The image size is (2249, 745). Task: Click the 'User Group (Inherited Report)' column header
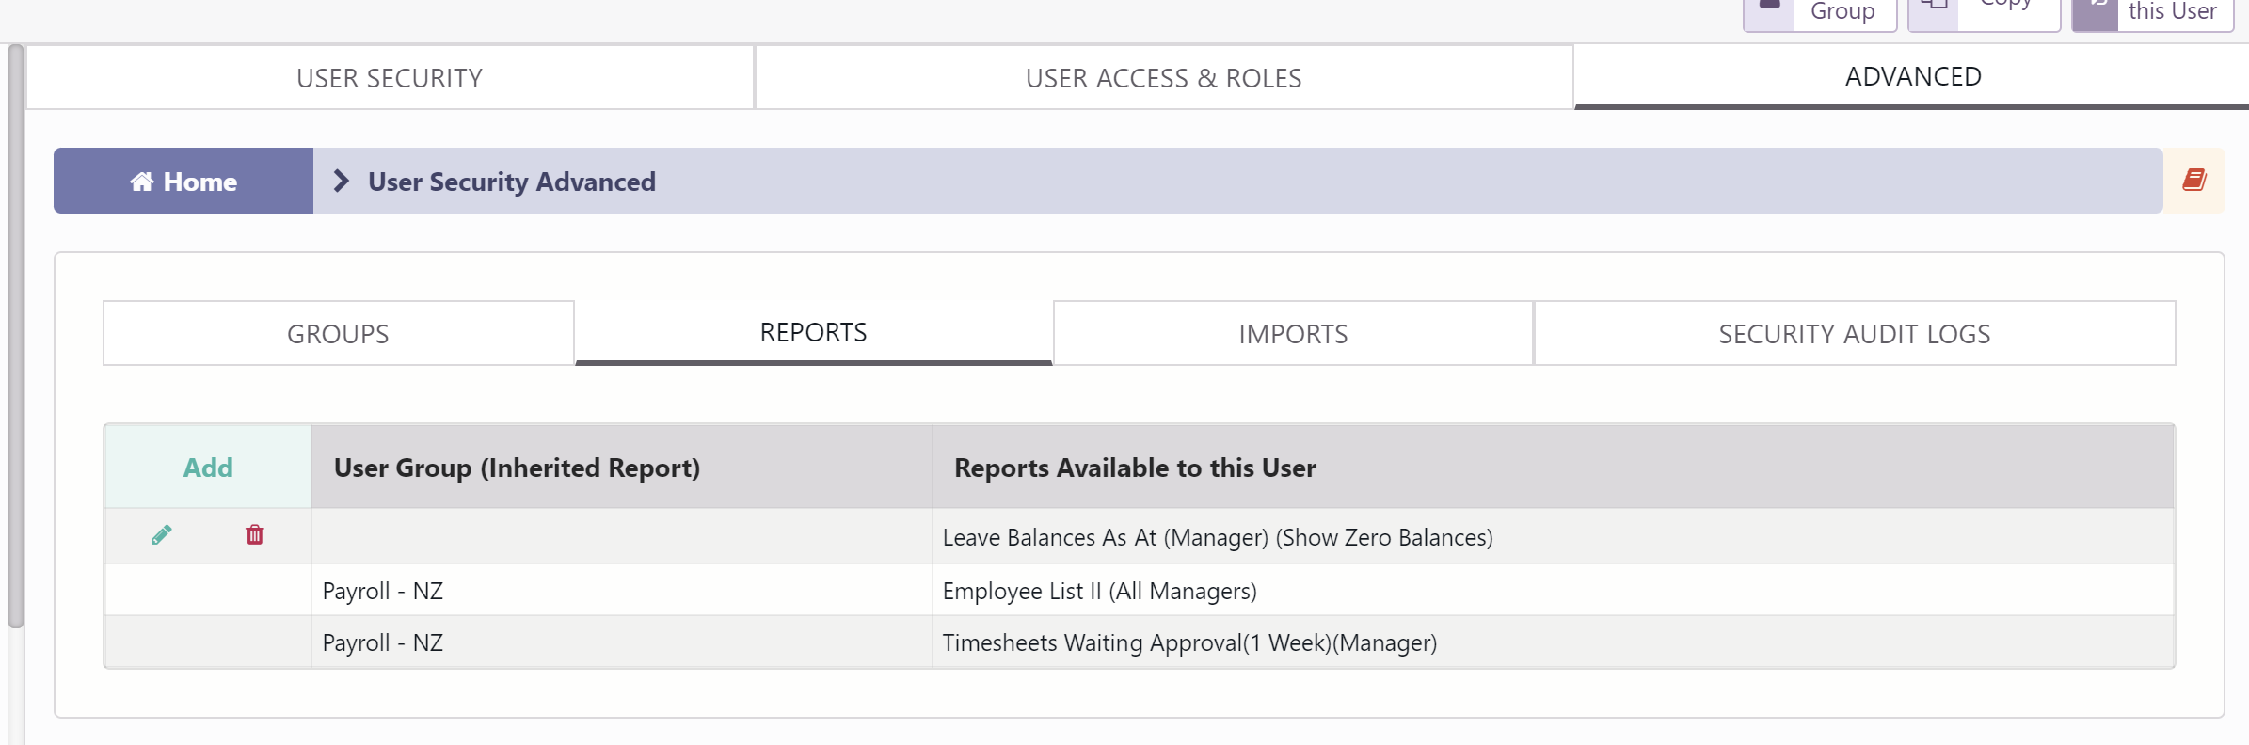(622, 468)
